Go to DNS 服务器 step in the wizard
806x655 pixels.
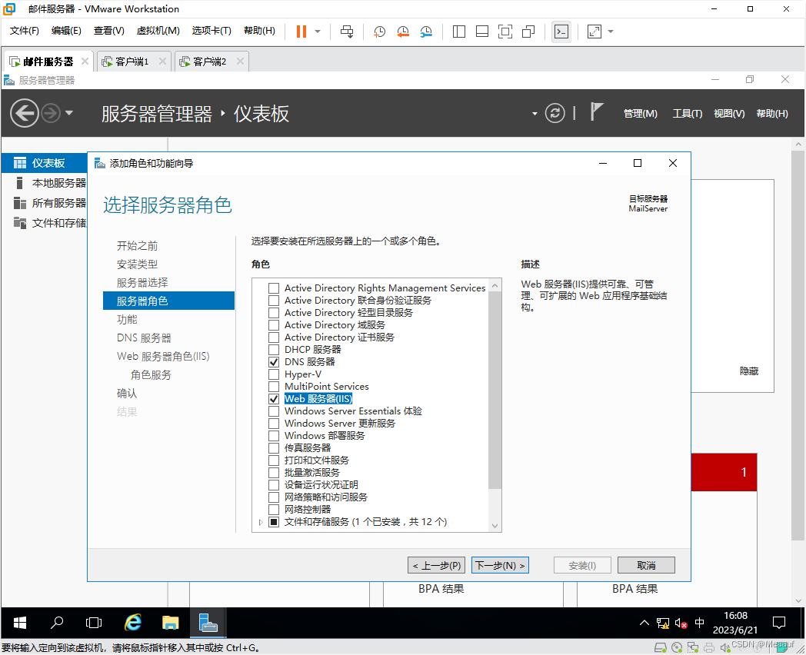(144, 338)
